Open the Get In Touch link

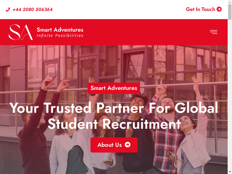click(204, 9)
